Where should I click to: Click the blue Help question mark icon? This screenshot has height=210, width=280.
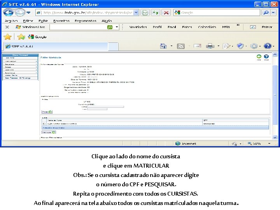pos(268,46)
